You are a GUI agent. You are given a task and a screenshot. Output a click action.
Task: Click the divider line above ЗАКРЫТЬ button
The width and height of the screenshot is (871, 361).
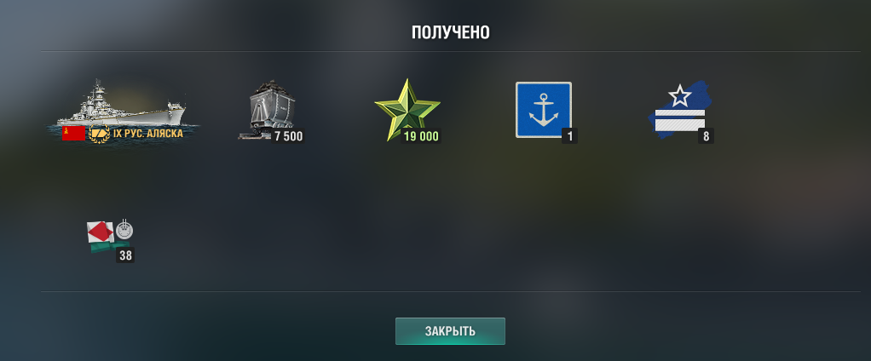(451, 292)
